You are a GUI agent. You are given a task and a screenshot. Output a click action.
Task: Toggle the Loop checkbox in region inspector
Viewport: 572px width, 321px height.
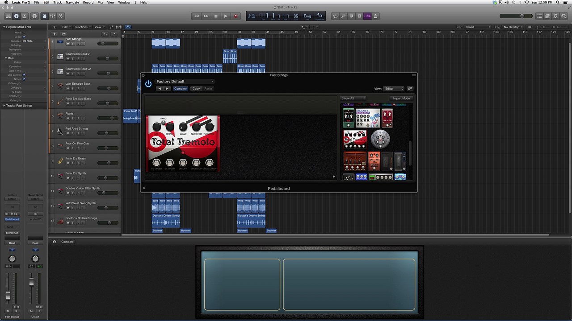[24, 37]
